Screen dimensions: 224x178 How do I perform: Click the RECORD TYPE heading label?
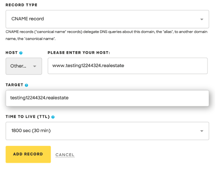point(21,5)
